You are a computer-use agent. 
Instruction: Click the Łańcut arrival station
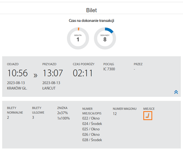click(x=49, y=88)
